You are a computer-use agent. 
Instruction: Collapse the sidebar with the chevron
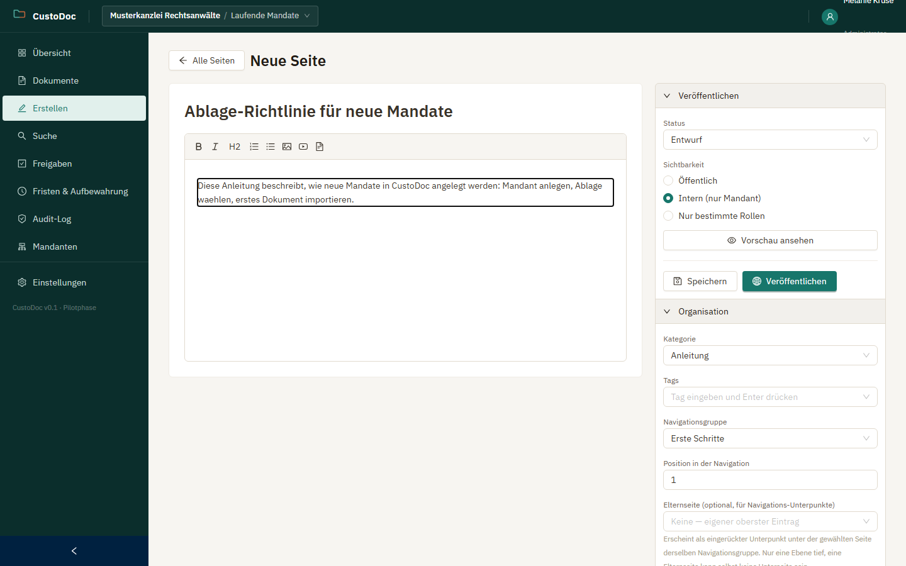pyautogui.click(x=74, y=551)
